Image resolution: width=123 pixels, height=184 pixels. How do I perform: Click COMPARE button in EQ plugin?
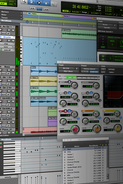click(94, 72)
